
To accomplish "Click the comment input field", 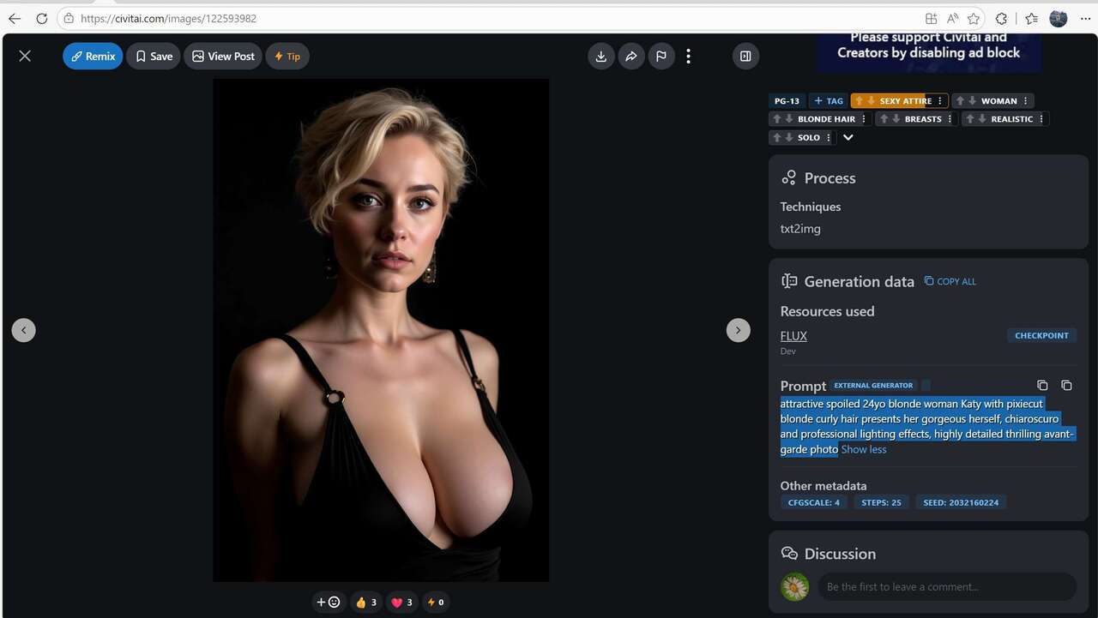I will pyautogui.click(x=944, y=587).
